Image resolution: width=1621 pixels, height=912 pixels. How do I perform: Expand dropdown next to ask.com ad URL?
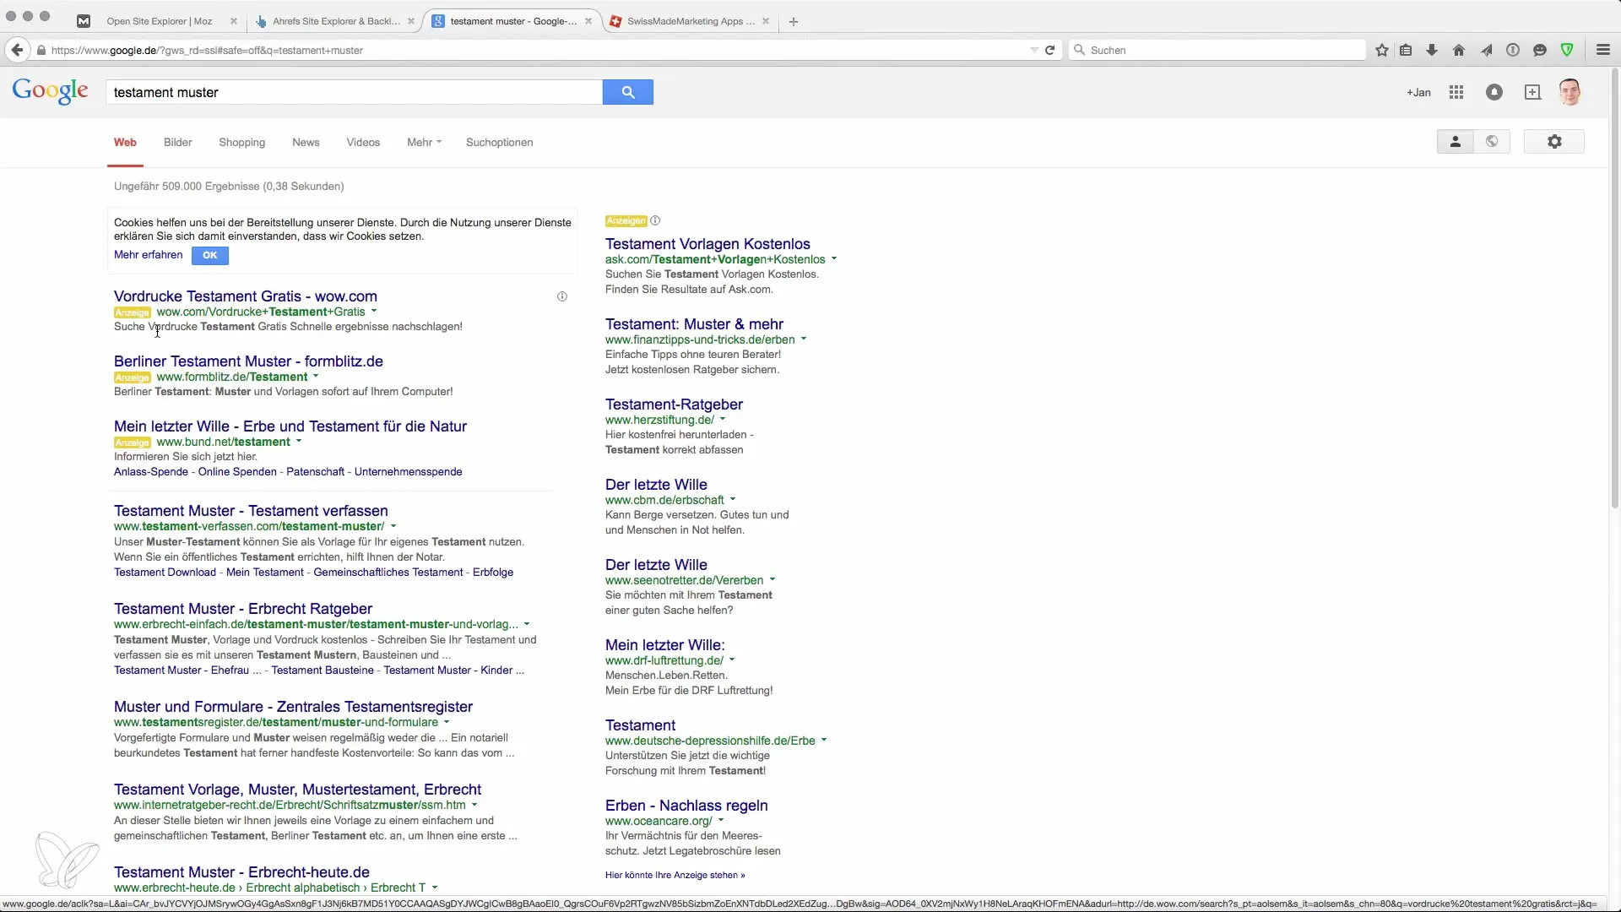click(834, 259)
